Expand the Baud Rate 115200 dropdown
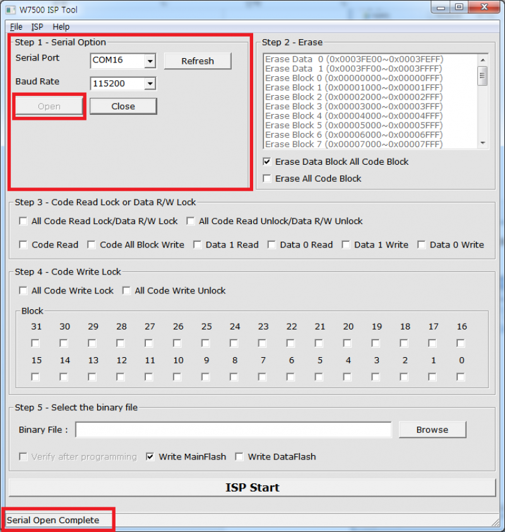This screenshot has width=505, height=532. 150,83
